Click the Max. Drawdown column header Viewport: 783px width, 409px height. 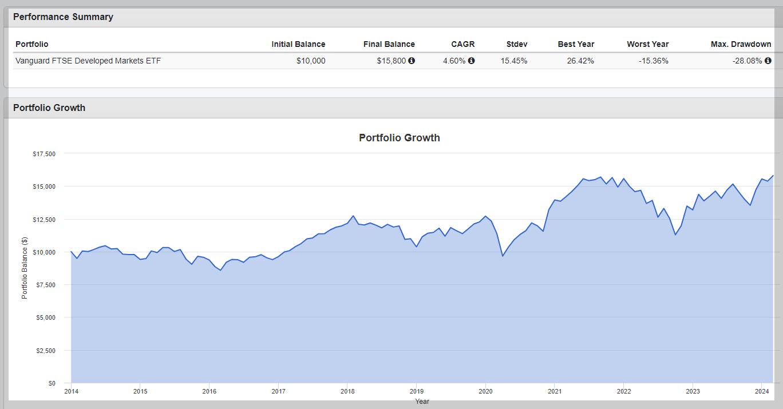(x=741, y=44)
